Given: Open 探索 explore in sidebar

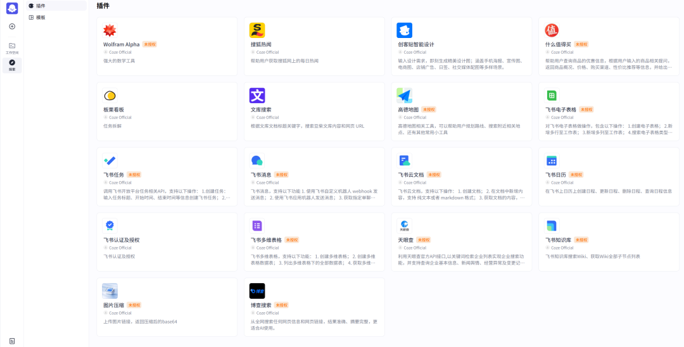Looking at the screenshot, I should click(x=12, y=65).
